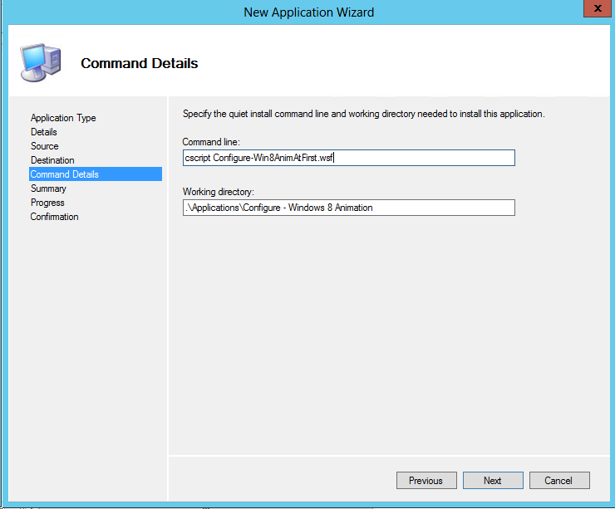Click the "Command line:" label
This screenshot has width=615, height=509.
(213, 143)
